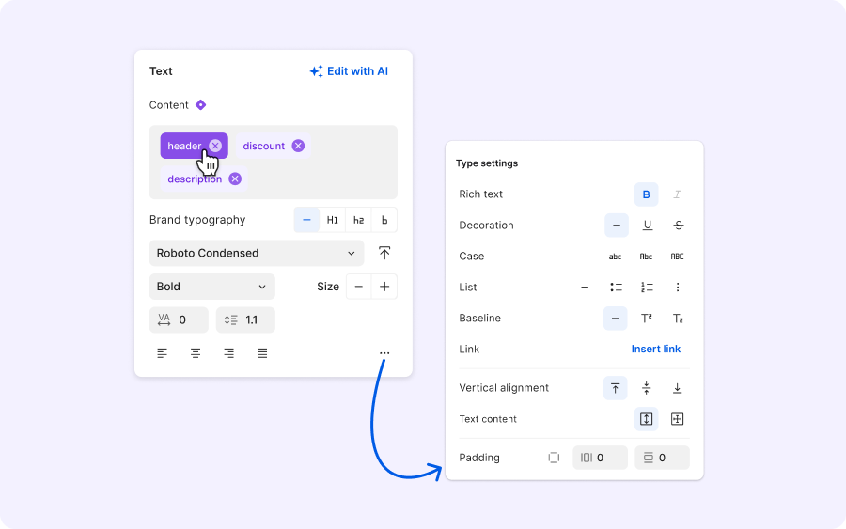This screenshot has width=846, height=529.
Task: Select h2 brand typography style
Action: click(x=358, y=220)
